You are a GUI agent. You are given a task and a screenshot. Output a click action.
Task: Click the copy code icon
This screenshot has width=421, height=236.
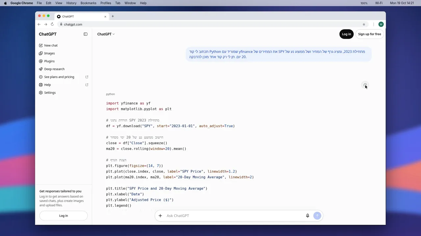(x=365, y=85)
